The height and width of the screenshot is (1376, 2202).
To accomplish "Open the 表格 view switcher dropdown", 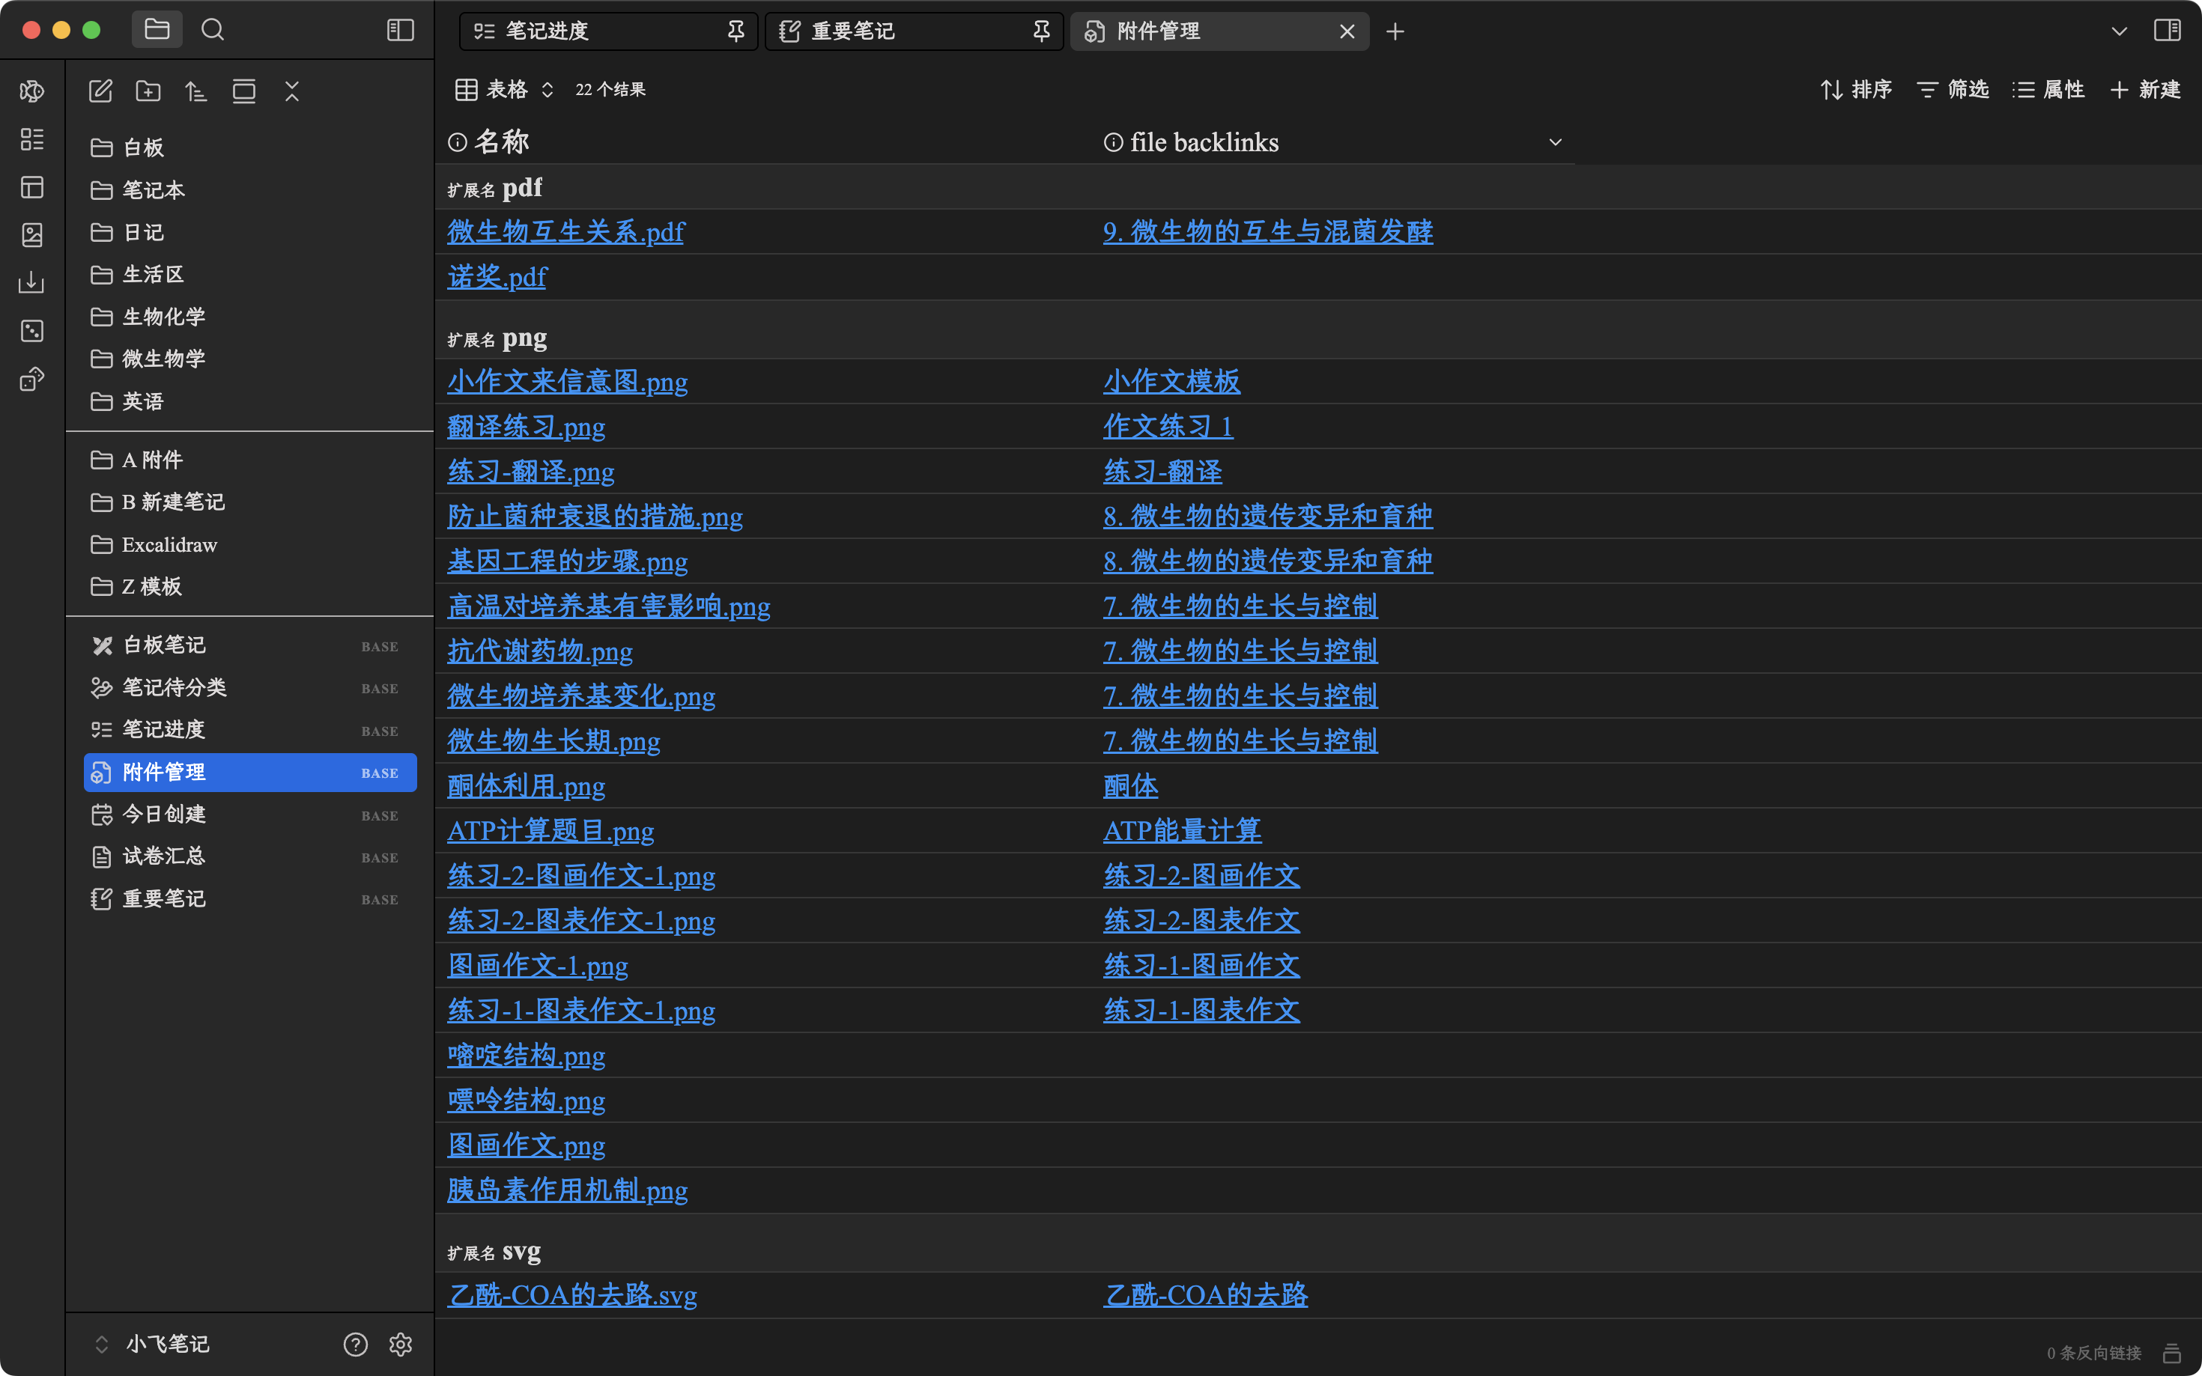I will pyautogui.click(x=506, y=89).
